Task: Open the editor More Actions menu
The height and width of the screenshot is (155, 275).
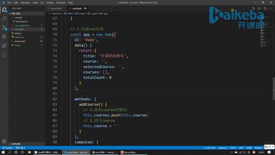Action: pos(271,9)
